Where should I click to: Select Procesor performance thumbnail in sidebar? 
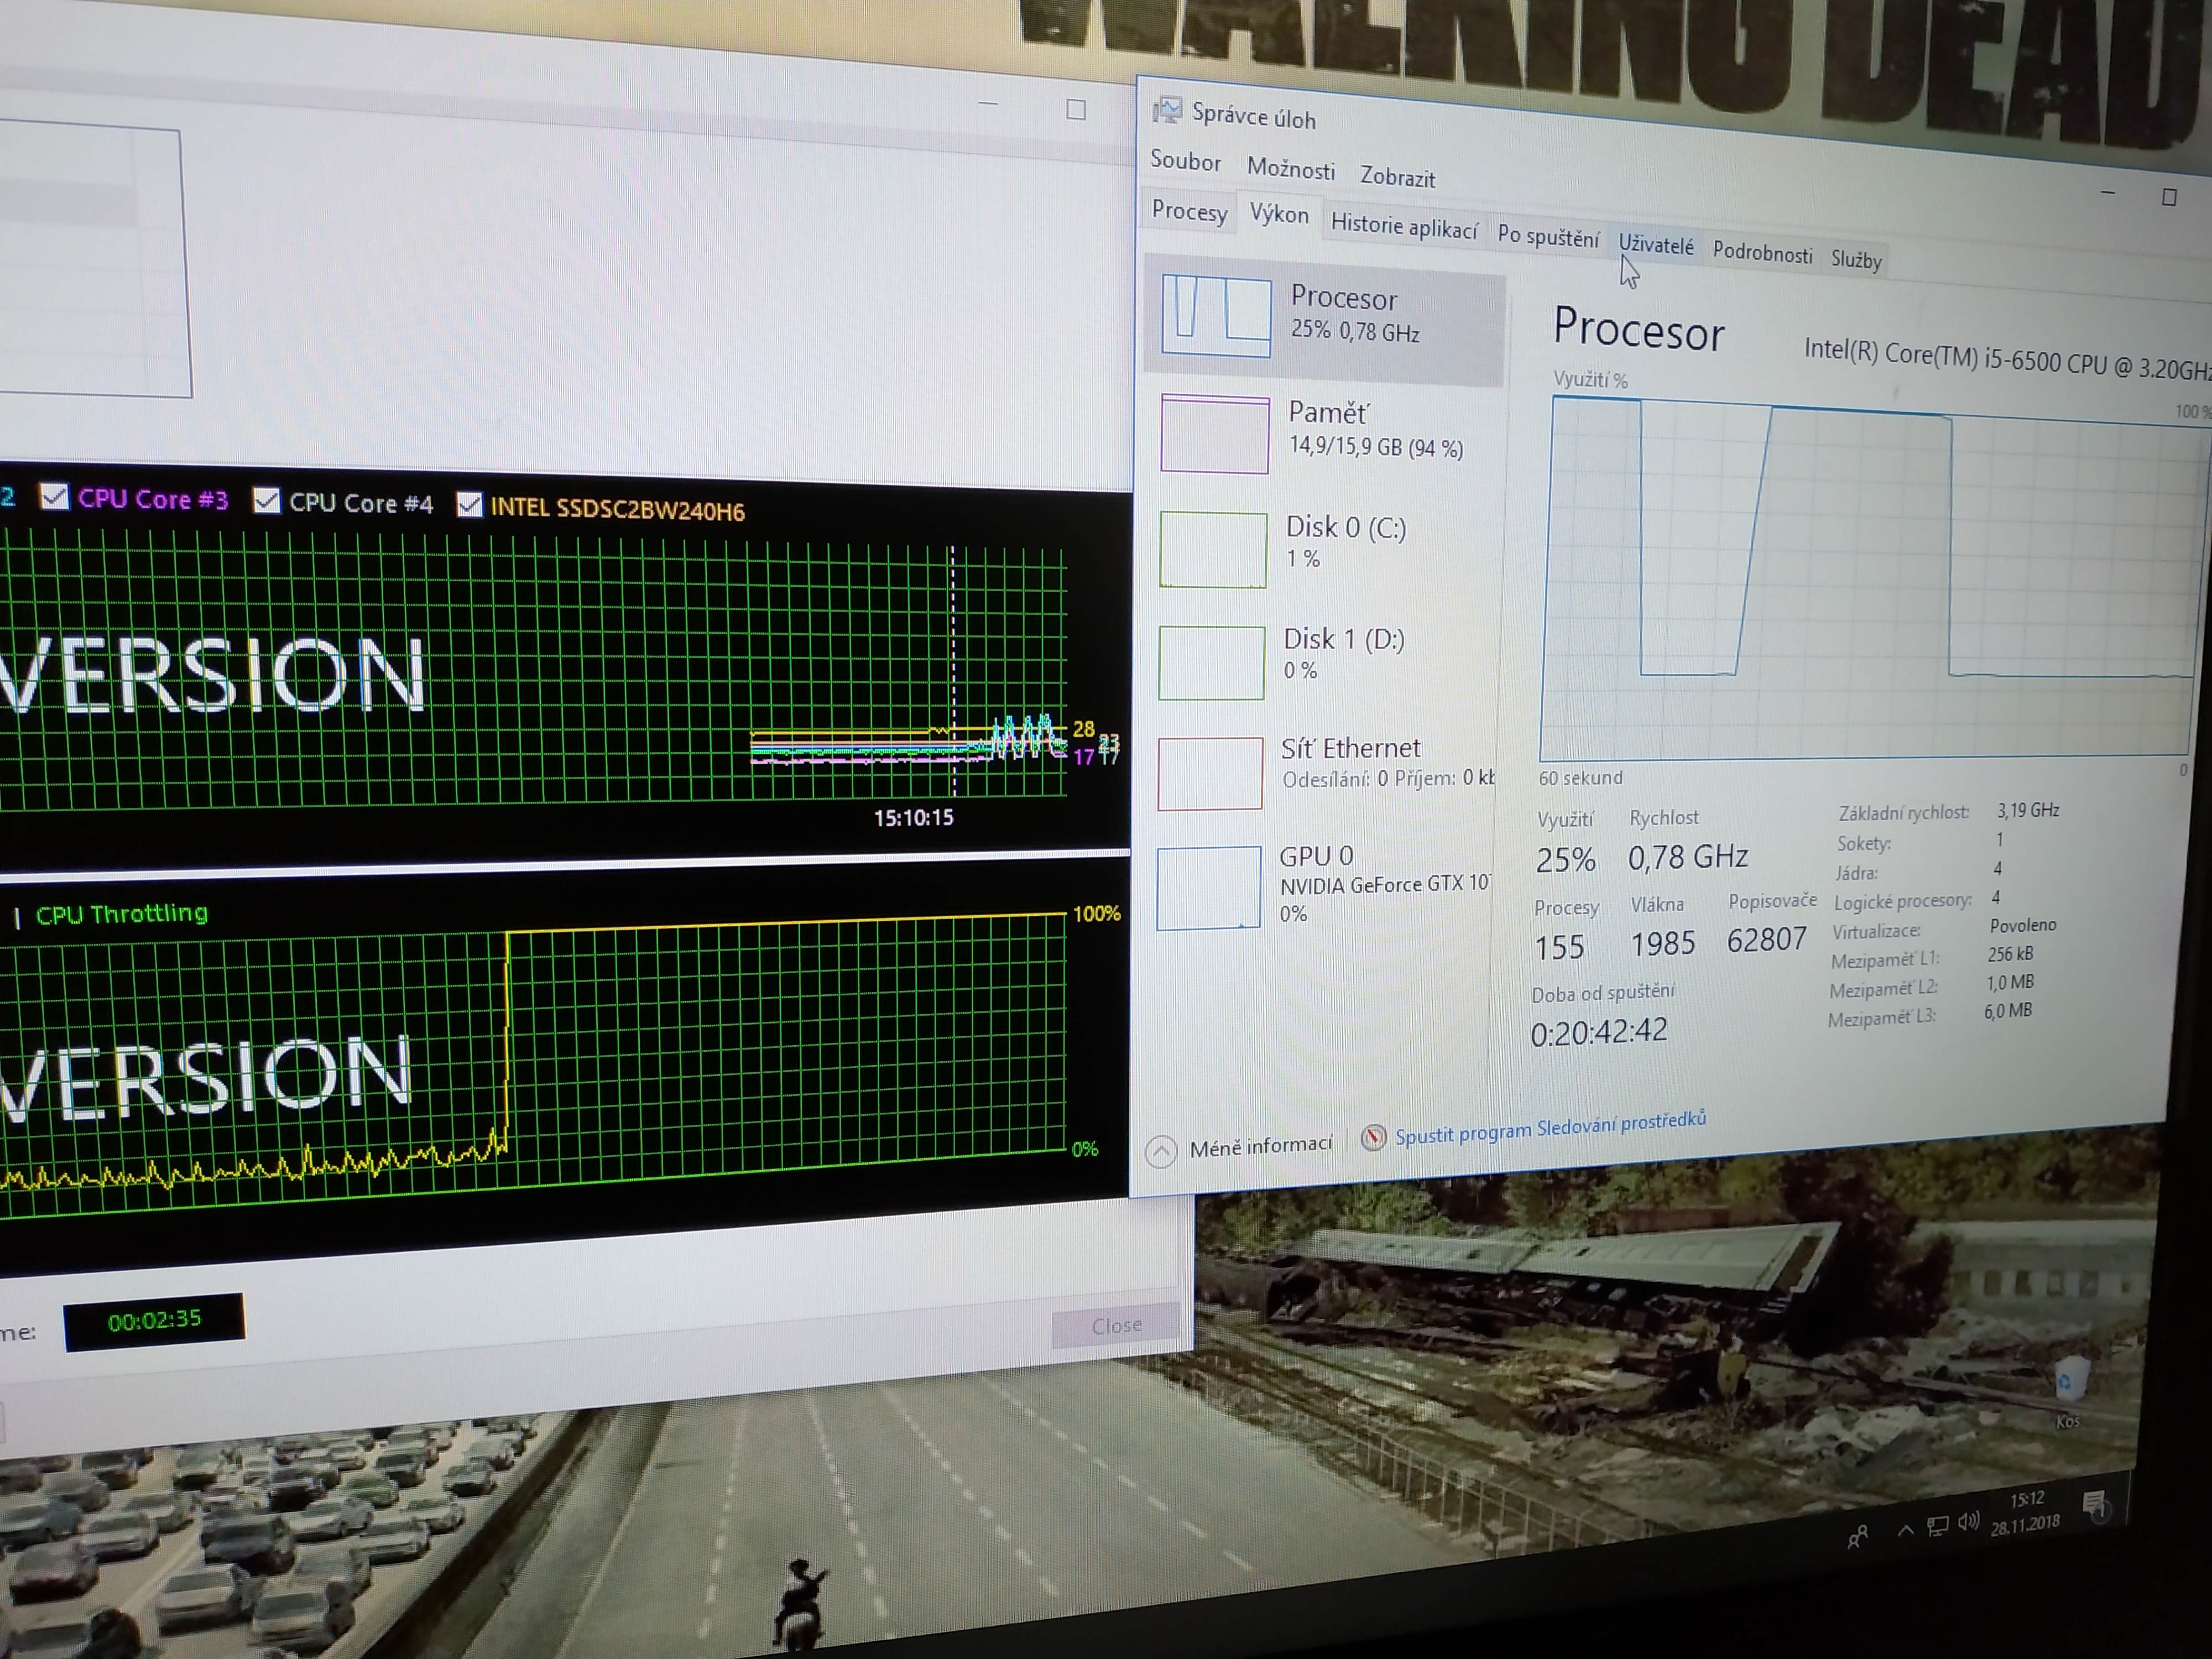[x=1216, y=315]
